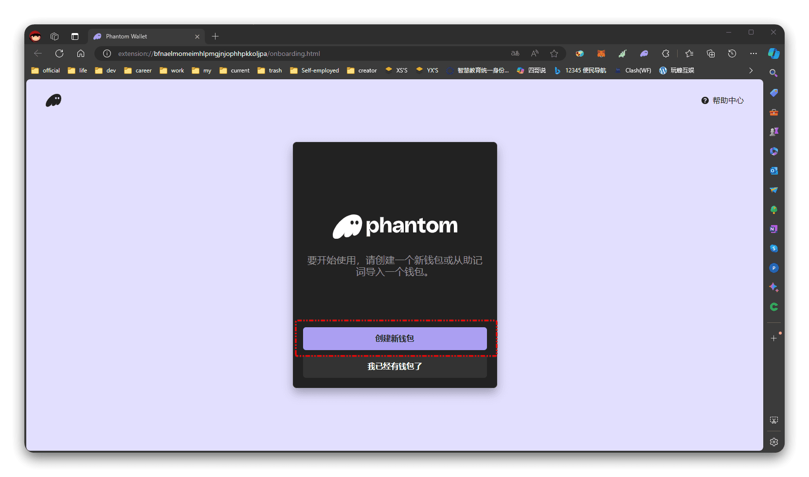This screenshot has height=477, width=809.
Task: Open Settings and more ellipsis menu
Action: pyautogui.click(x=754, y=53)
